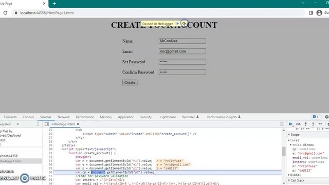
Task: Step into next function call
Action: (306, 124)
